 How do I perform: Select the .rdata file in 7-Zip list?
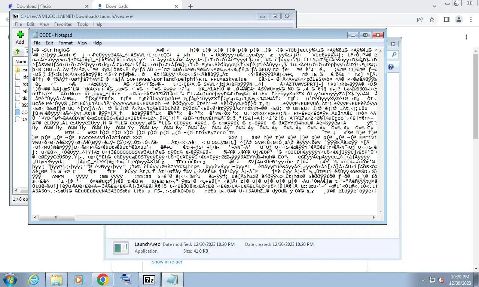(x=22, y=84)
